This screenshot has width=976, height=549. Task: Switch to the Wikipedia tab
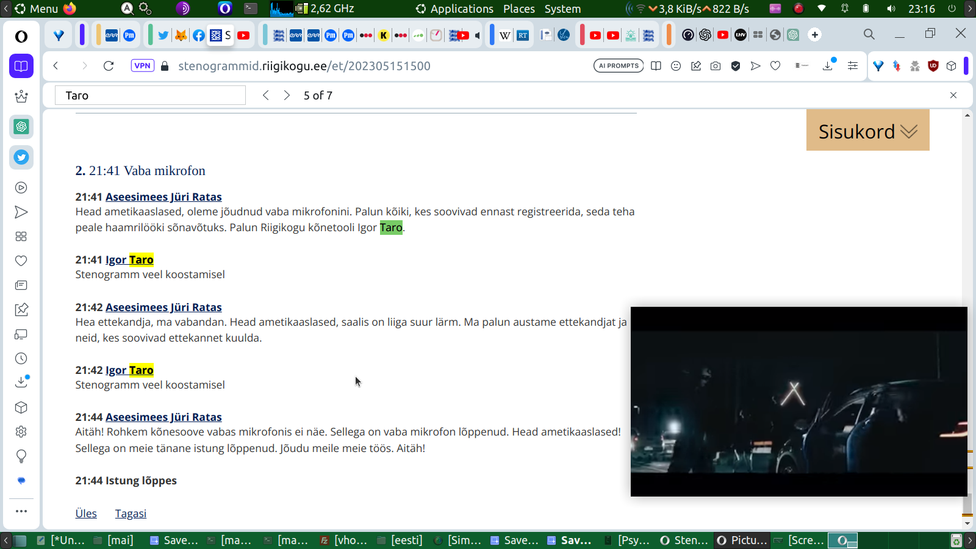505,35
